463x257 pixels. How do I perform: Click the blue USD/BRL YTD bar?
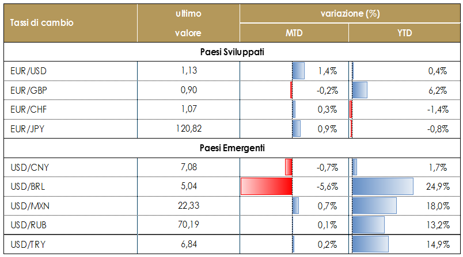coord(382,187)
